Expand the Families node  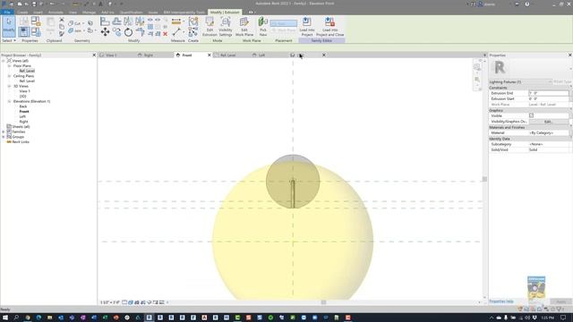click(x=4, y=131)
